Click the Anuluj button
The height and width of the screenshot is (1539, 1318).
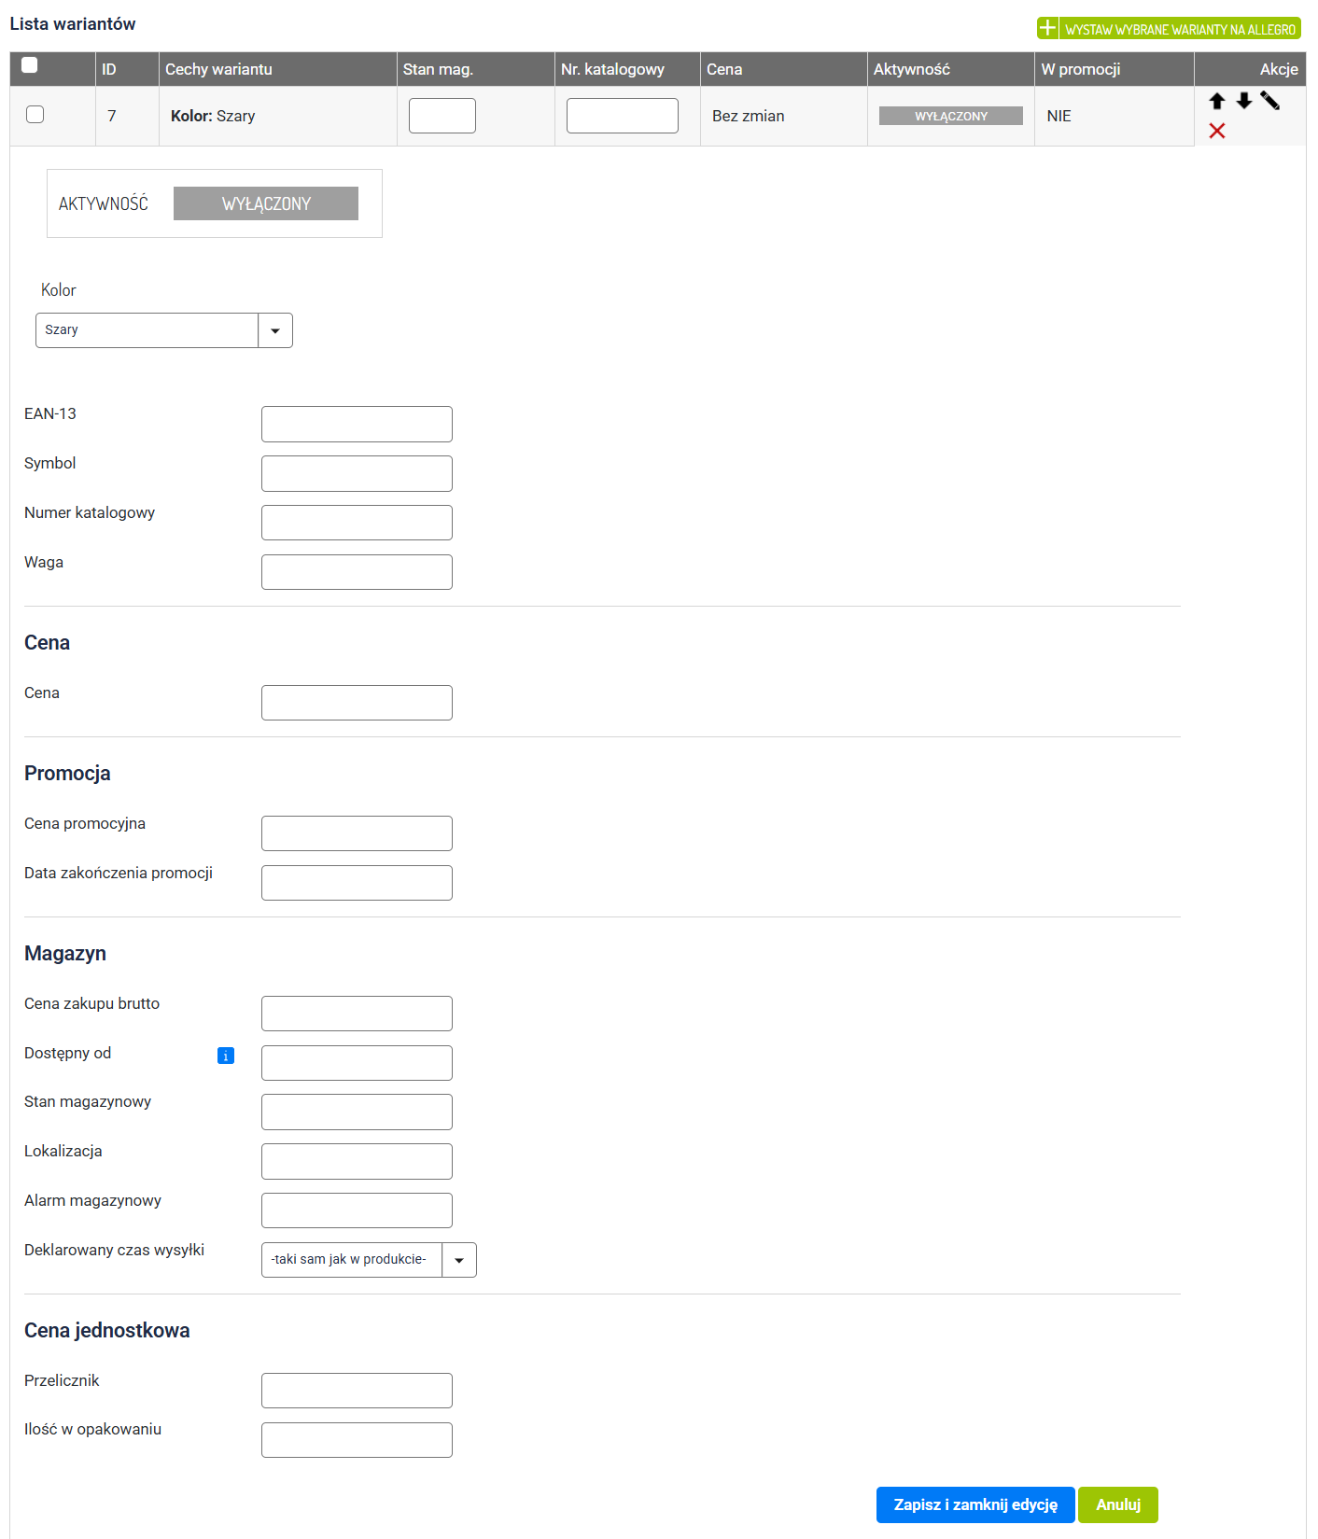[1117, 1504]
